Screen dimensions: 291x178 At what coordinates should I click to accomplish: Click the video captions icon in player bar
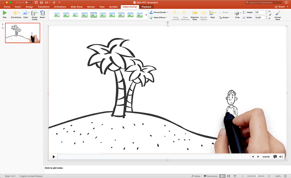click(275, 157)
